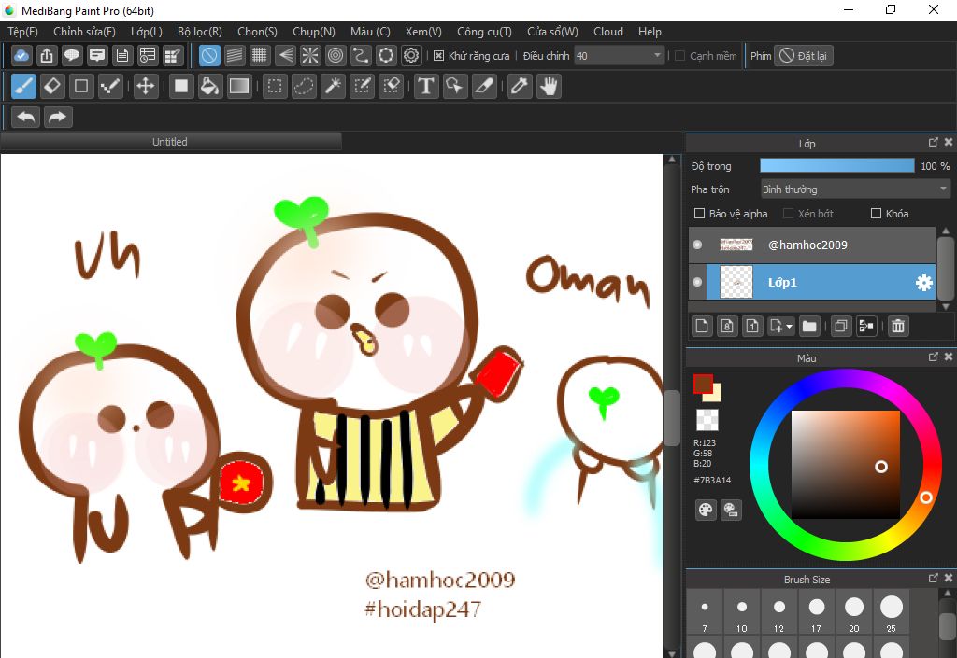Image resolution: width=957 pixels, height=658 pixels.
Task: Enable curve snap
Action: tap(361, 55)
